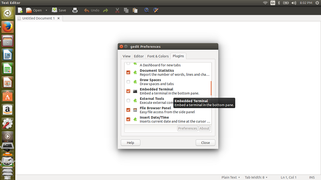Click 'A Dashboard for new tabs' text
Image resolution: width=321 pixels, height=180 pixels.
[160, 65]
